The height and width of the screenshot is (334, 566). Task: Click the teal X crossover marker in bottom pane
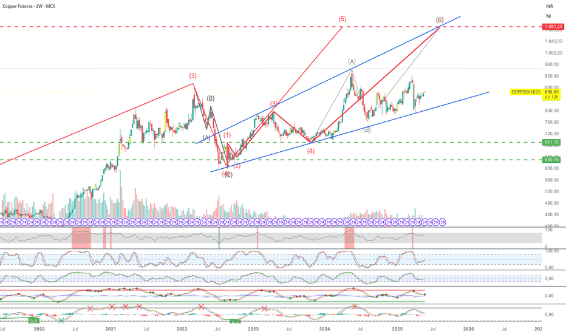pyautogui.click(x=61, y=320)
